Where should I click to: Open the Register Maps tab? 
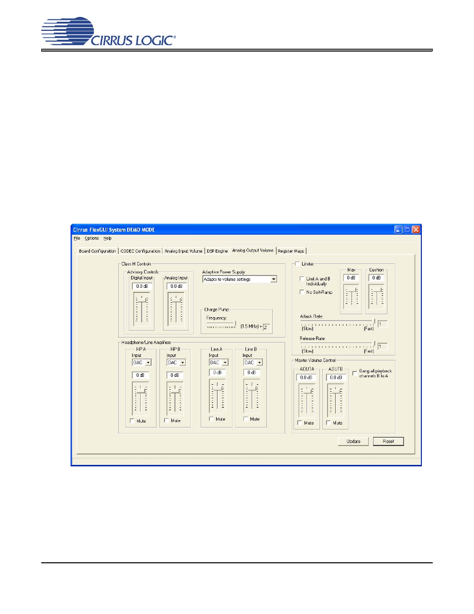click(x=291, y=251)
